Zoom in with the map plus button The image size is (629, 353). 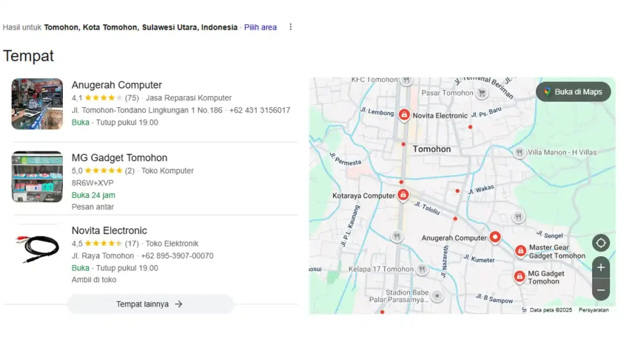coord(601,268)
